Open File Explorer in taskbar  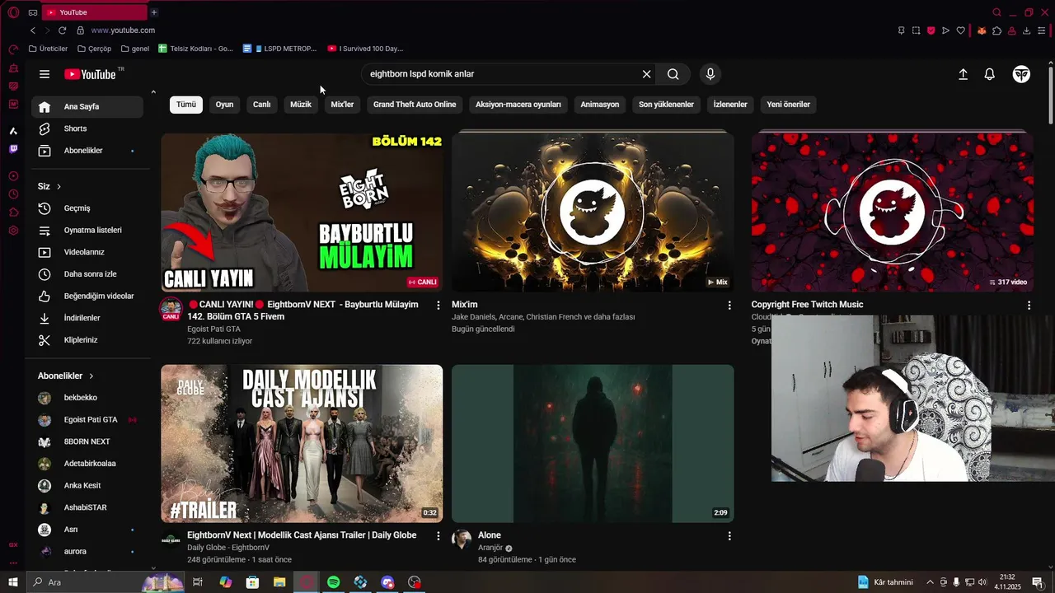[279, 582]
